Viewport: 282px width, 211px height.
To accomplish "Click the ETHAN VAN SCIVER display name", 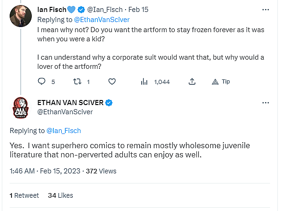I will coord(70,103).
